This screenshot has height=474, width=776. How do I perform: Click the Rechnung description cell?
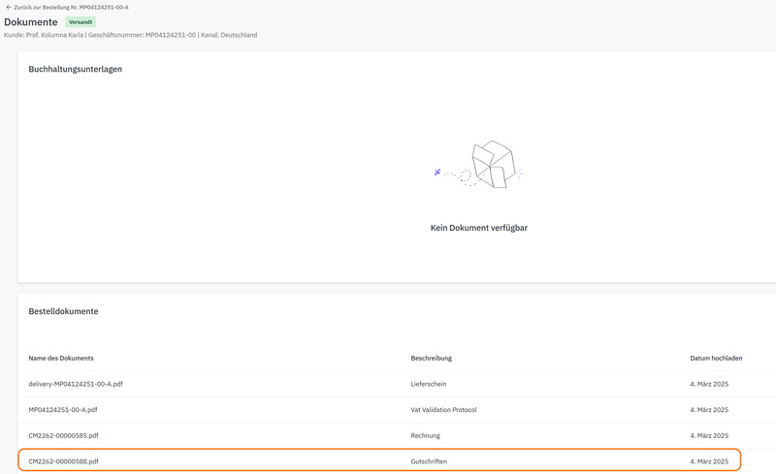tap(428, 435)
